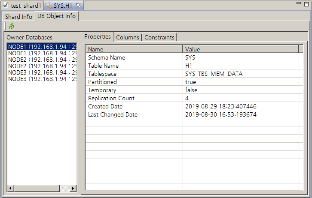This screenshot has height=198, width=312.
Task: Click the Replication Count value cell
Action: tap(240, 98)
